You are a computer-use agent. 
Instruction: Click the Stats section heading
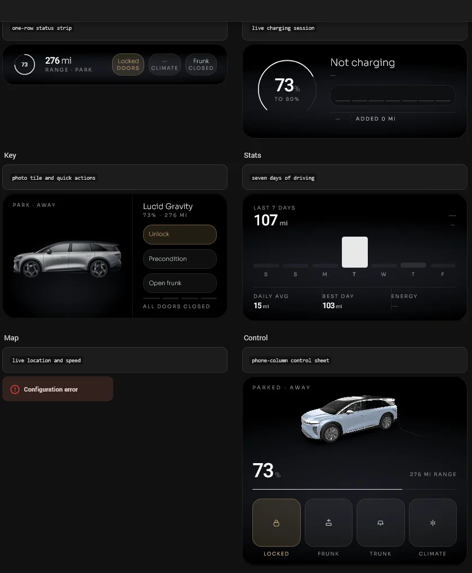[252, 156]
